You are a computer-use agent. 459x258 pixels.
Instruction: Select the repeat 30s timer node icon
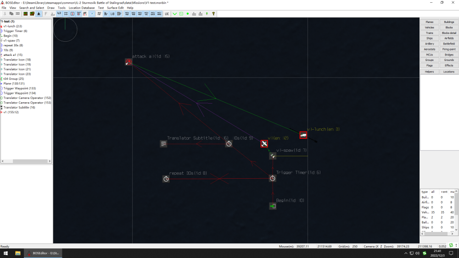click(x=166, y=179)
